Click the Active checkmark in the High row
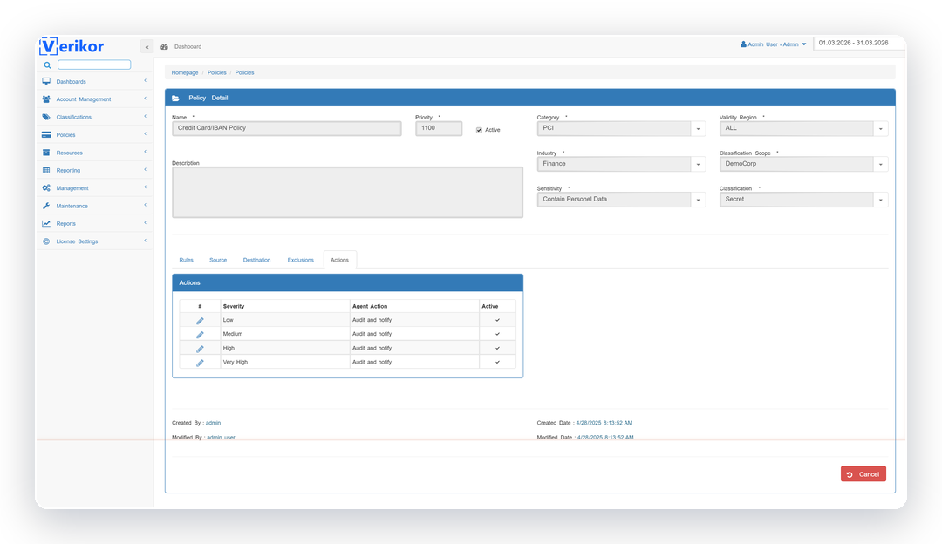The image size is (942, 544). (x=497, y=348)
